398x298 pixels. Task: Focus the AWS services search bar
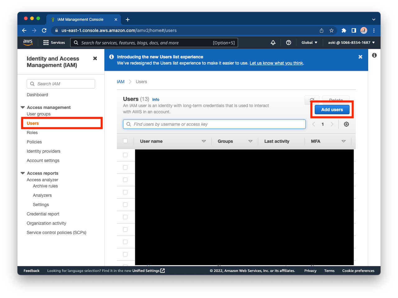tap(154, 43)
